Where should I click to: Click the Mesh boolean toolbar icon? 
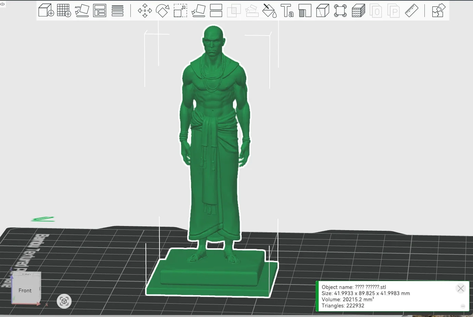pos(234,11)
